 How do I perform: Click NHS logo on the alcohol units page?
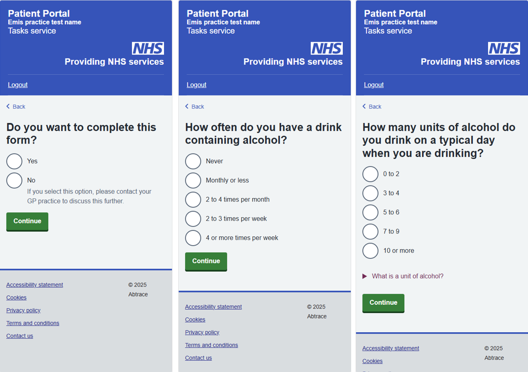[x=504, y=48]
